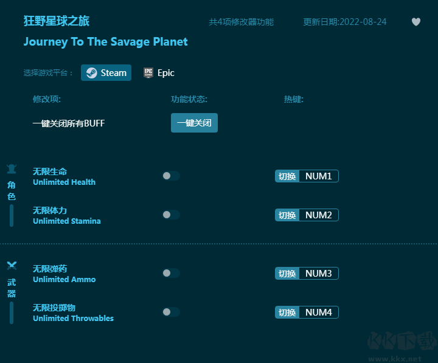Screen dimensions: 438x363
Task: Click 切换 button beside NUM2 hotkey
Action: click(287, 215)
